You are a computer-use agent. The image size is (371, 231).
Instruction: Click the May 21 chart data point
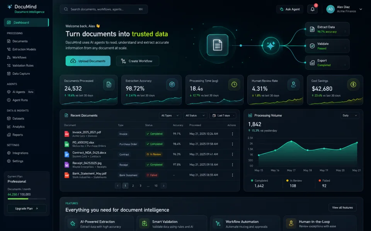point(357,142)
